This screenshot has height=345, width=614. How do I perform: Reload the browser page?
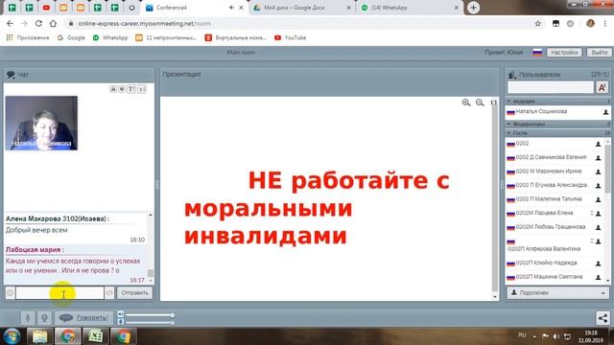click(x=38, y=23)
